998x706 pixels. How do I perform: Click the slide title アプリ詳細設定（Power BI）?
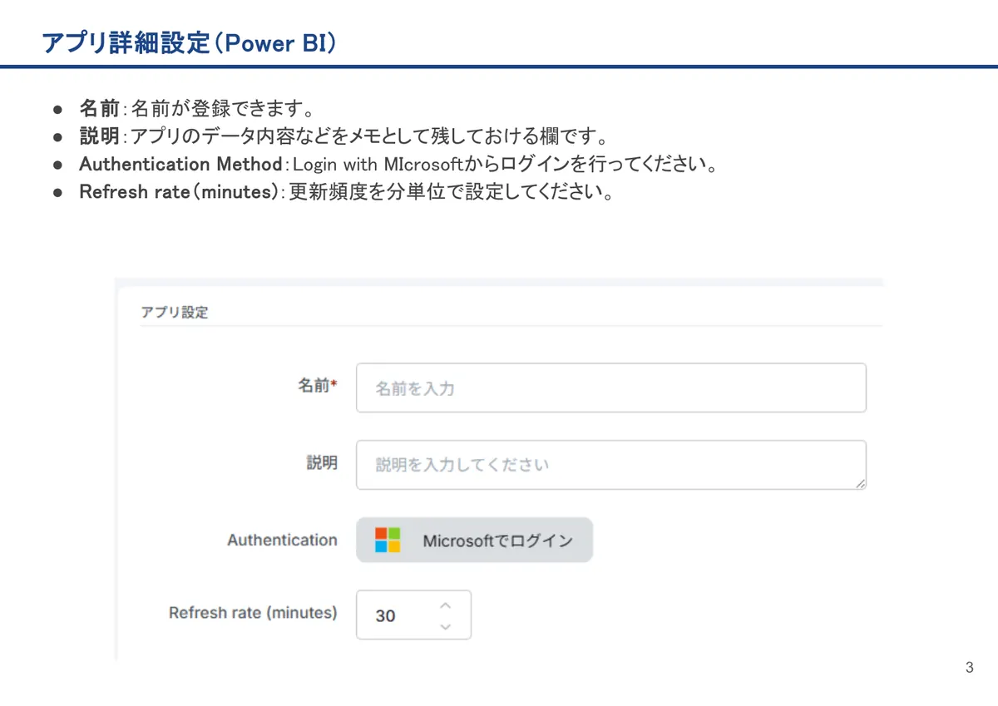tap(189, 42)
